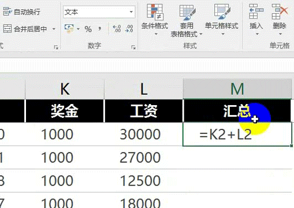
Task: Select the 1000 cell next to 12500
Action: coord(65,181)
